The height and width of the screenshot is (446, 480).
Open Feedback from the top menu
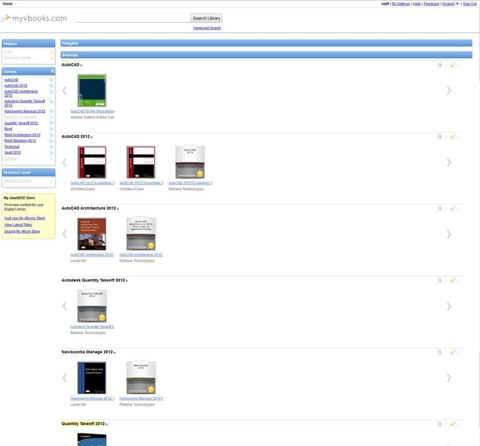[x=431, y=3]
